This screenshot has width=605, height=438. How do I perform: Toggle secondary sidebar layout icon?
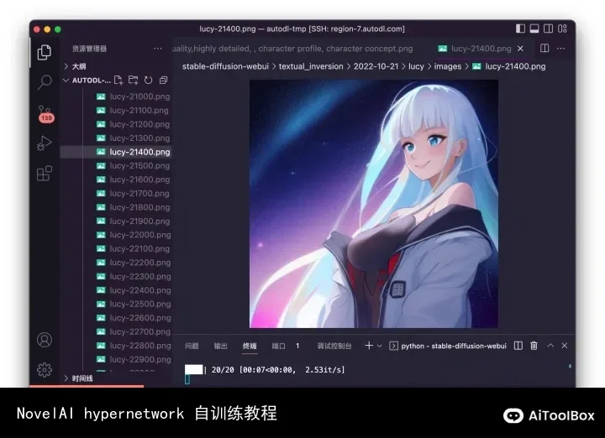click(x=548, y=29)
